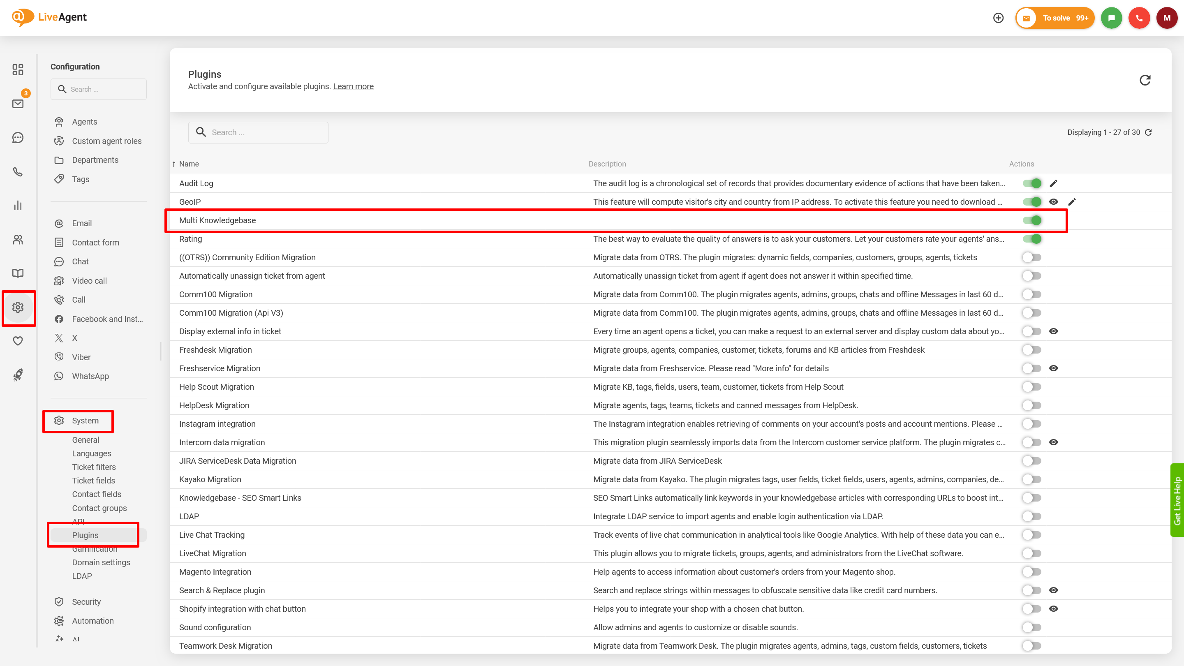View info for Search & Replace plugin
The image size is (1184, 666).
click(1053, 590)
